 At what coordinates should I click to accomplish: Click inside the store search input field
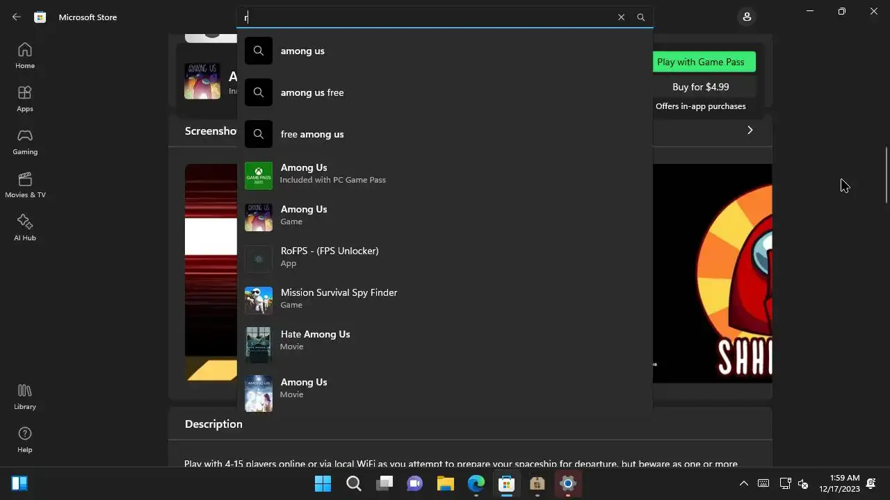coord(428,17)
